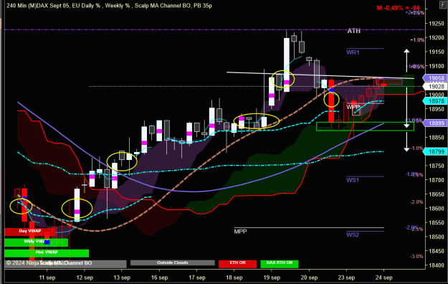Click the gray Outside Clouds indicator bar

point(173,262)
